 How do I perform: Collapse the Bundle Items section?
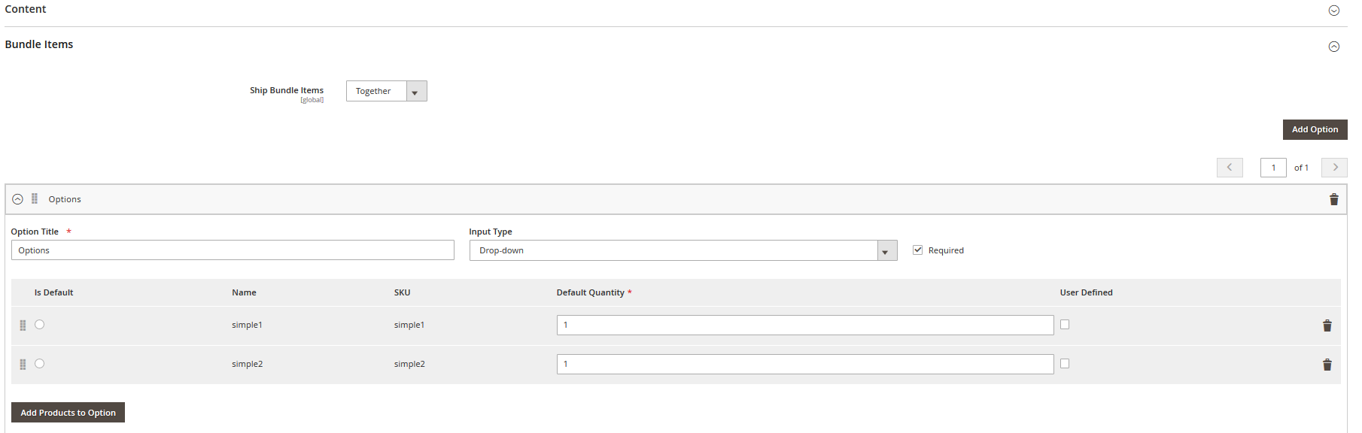click(1333, 47)
